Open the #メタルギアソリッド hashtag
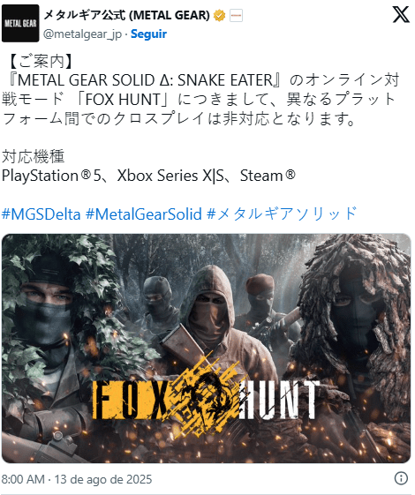Image resolution: width=415 pixels, height=495 pixels. [x=282, y=214]
